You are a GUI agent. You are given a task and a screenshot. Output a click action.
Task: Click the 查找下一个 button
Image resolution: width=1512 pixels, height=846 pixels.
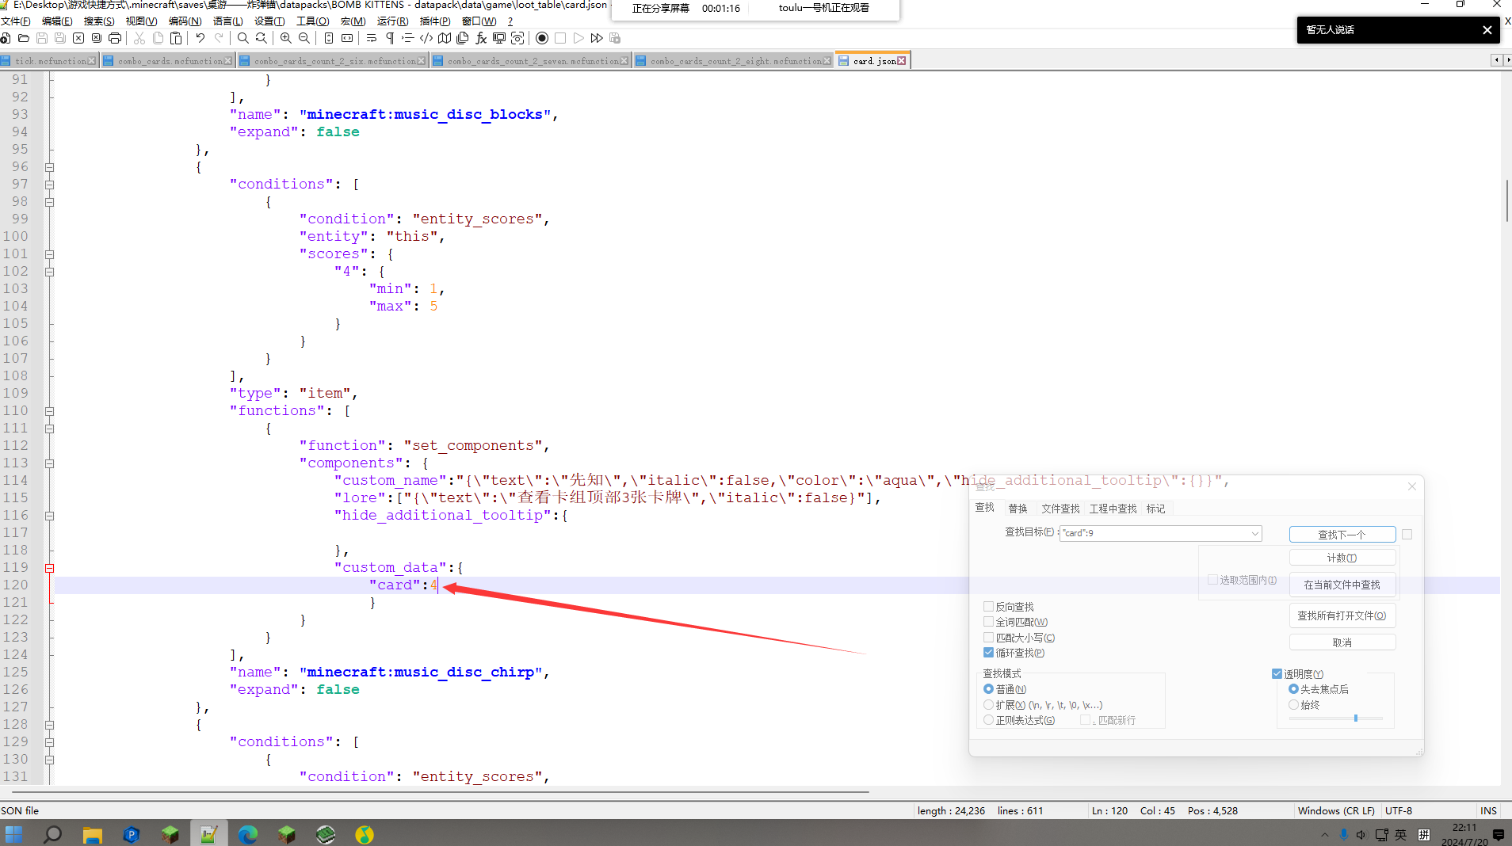[x=1342, y=535]
